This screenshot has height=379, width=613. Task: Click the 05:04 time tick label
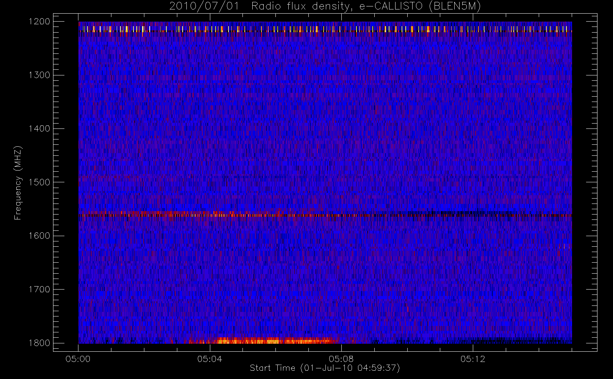pos(210,359)
